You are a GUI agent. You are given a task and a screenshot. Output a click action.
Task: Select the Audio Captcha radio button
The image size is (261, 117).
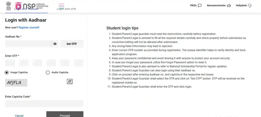tap(48, 73)
